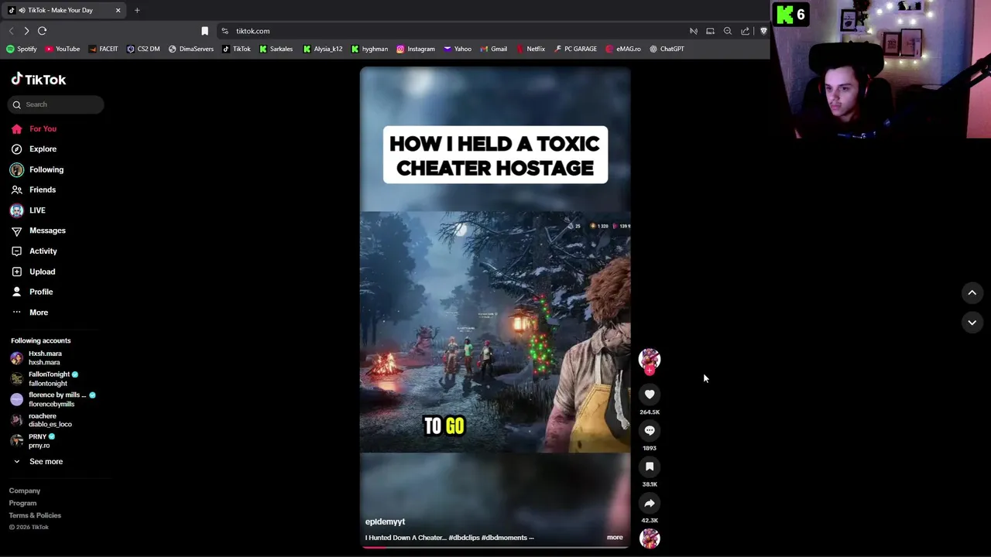Viewport: 991px width, 557px height.
Task: Expand Terms & Policies footer section
Action: pos(35,515)
